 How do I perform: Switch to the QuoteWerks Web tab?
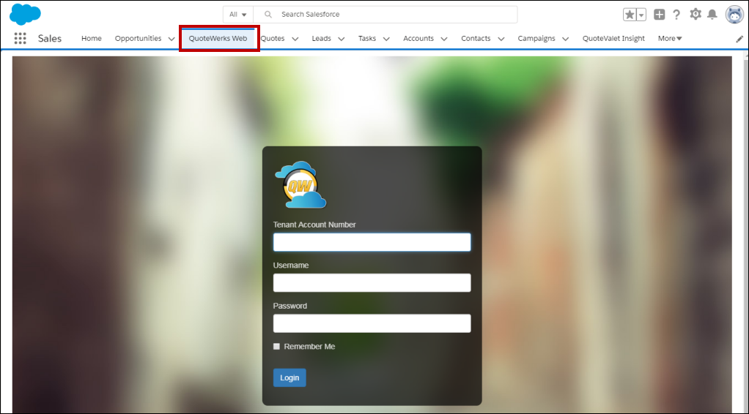(218, 39)
